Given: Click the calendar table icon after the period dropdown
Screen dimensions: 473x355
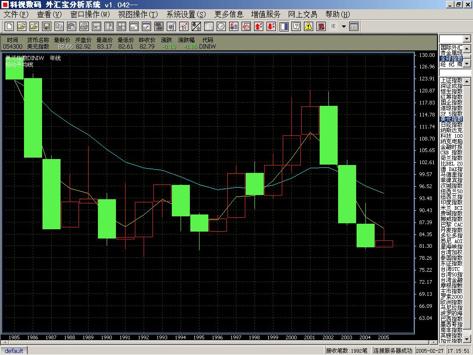Looking at the screenshot, I should (353, 26).
